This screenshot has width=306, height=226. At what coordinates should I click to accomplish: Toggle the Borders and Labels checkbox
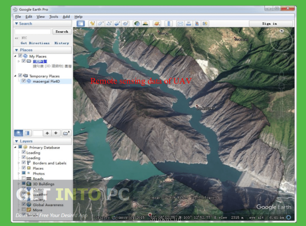(x=24, y=162)
